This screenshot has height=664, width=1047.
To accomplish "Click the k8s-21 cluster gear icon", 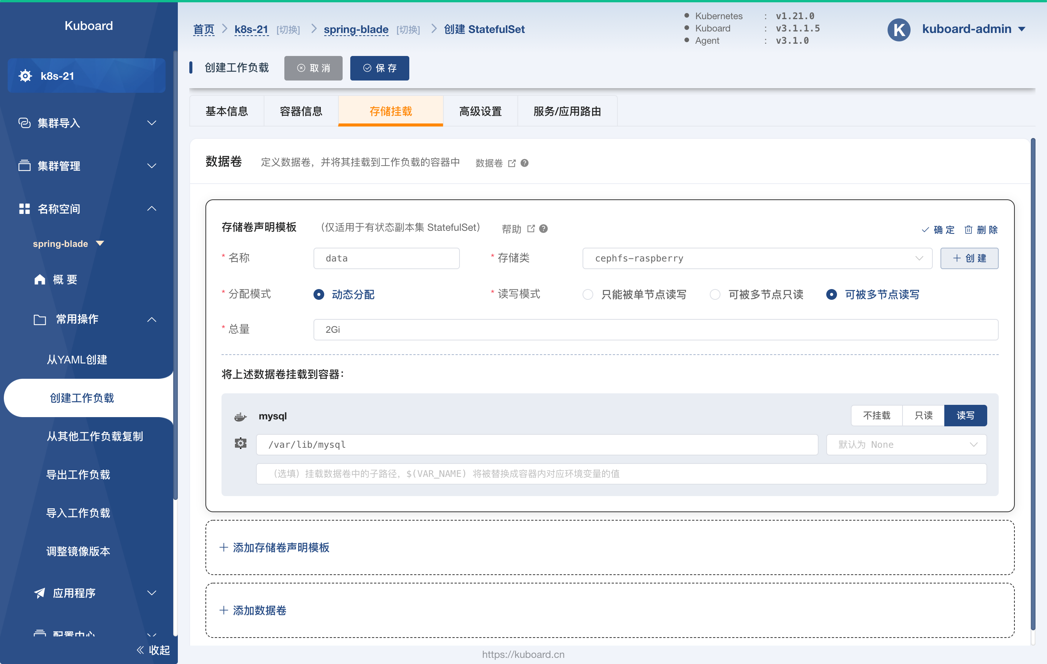I will (x=25, y=76).
